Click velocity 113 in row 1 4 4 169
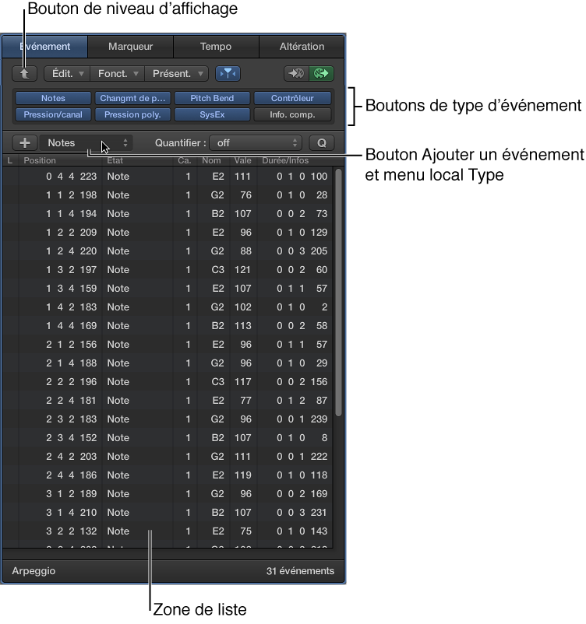 tap(243, 326)
